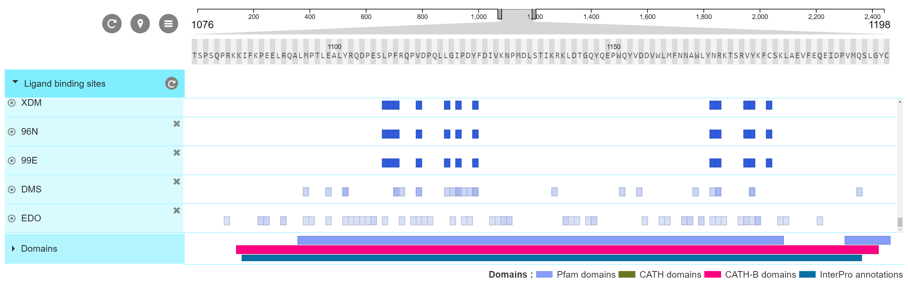
Task: Remove the 96N ligand row
Action: (x=177, y=124)
